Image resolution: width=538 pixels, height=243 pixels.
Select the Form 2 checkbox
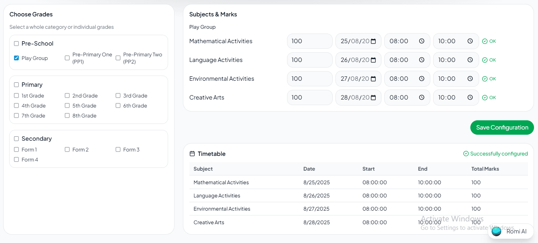click(x=67, y=149)
